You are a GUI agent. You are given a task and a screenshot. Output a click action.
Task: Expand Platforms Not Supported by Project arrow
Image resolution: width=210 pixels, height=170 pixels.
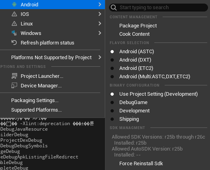click(x=100, y=57)
